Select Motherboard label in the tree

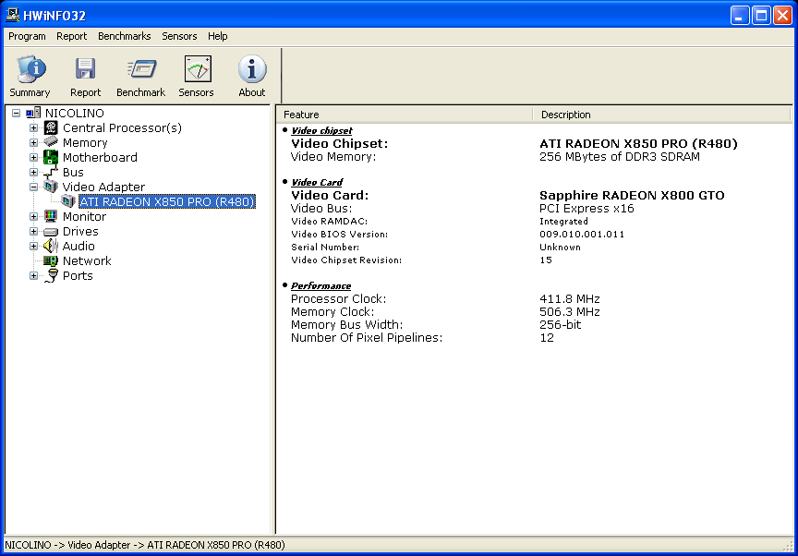point(100,157)
